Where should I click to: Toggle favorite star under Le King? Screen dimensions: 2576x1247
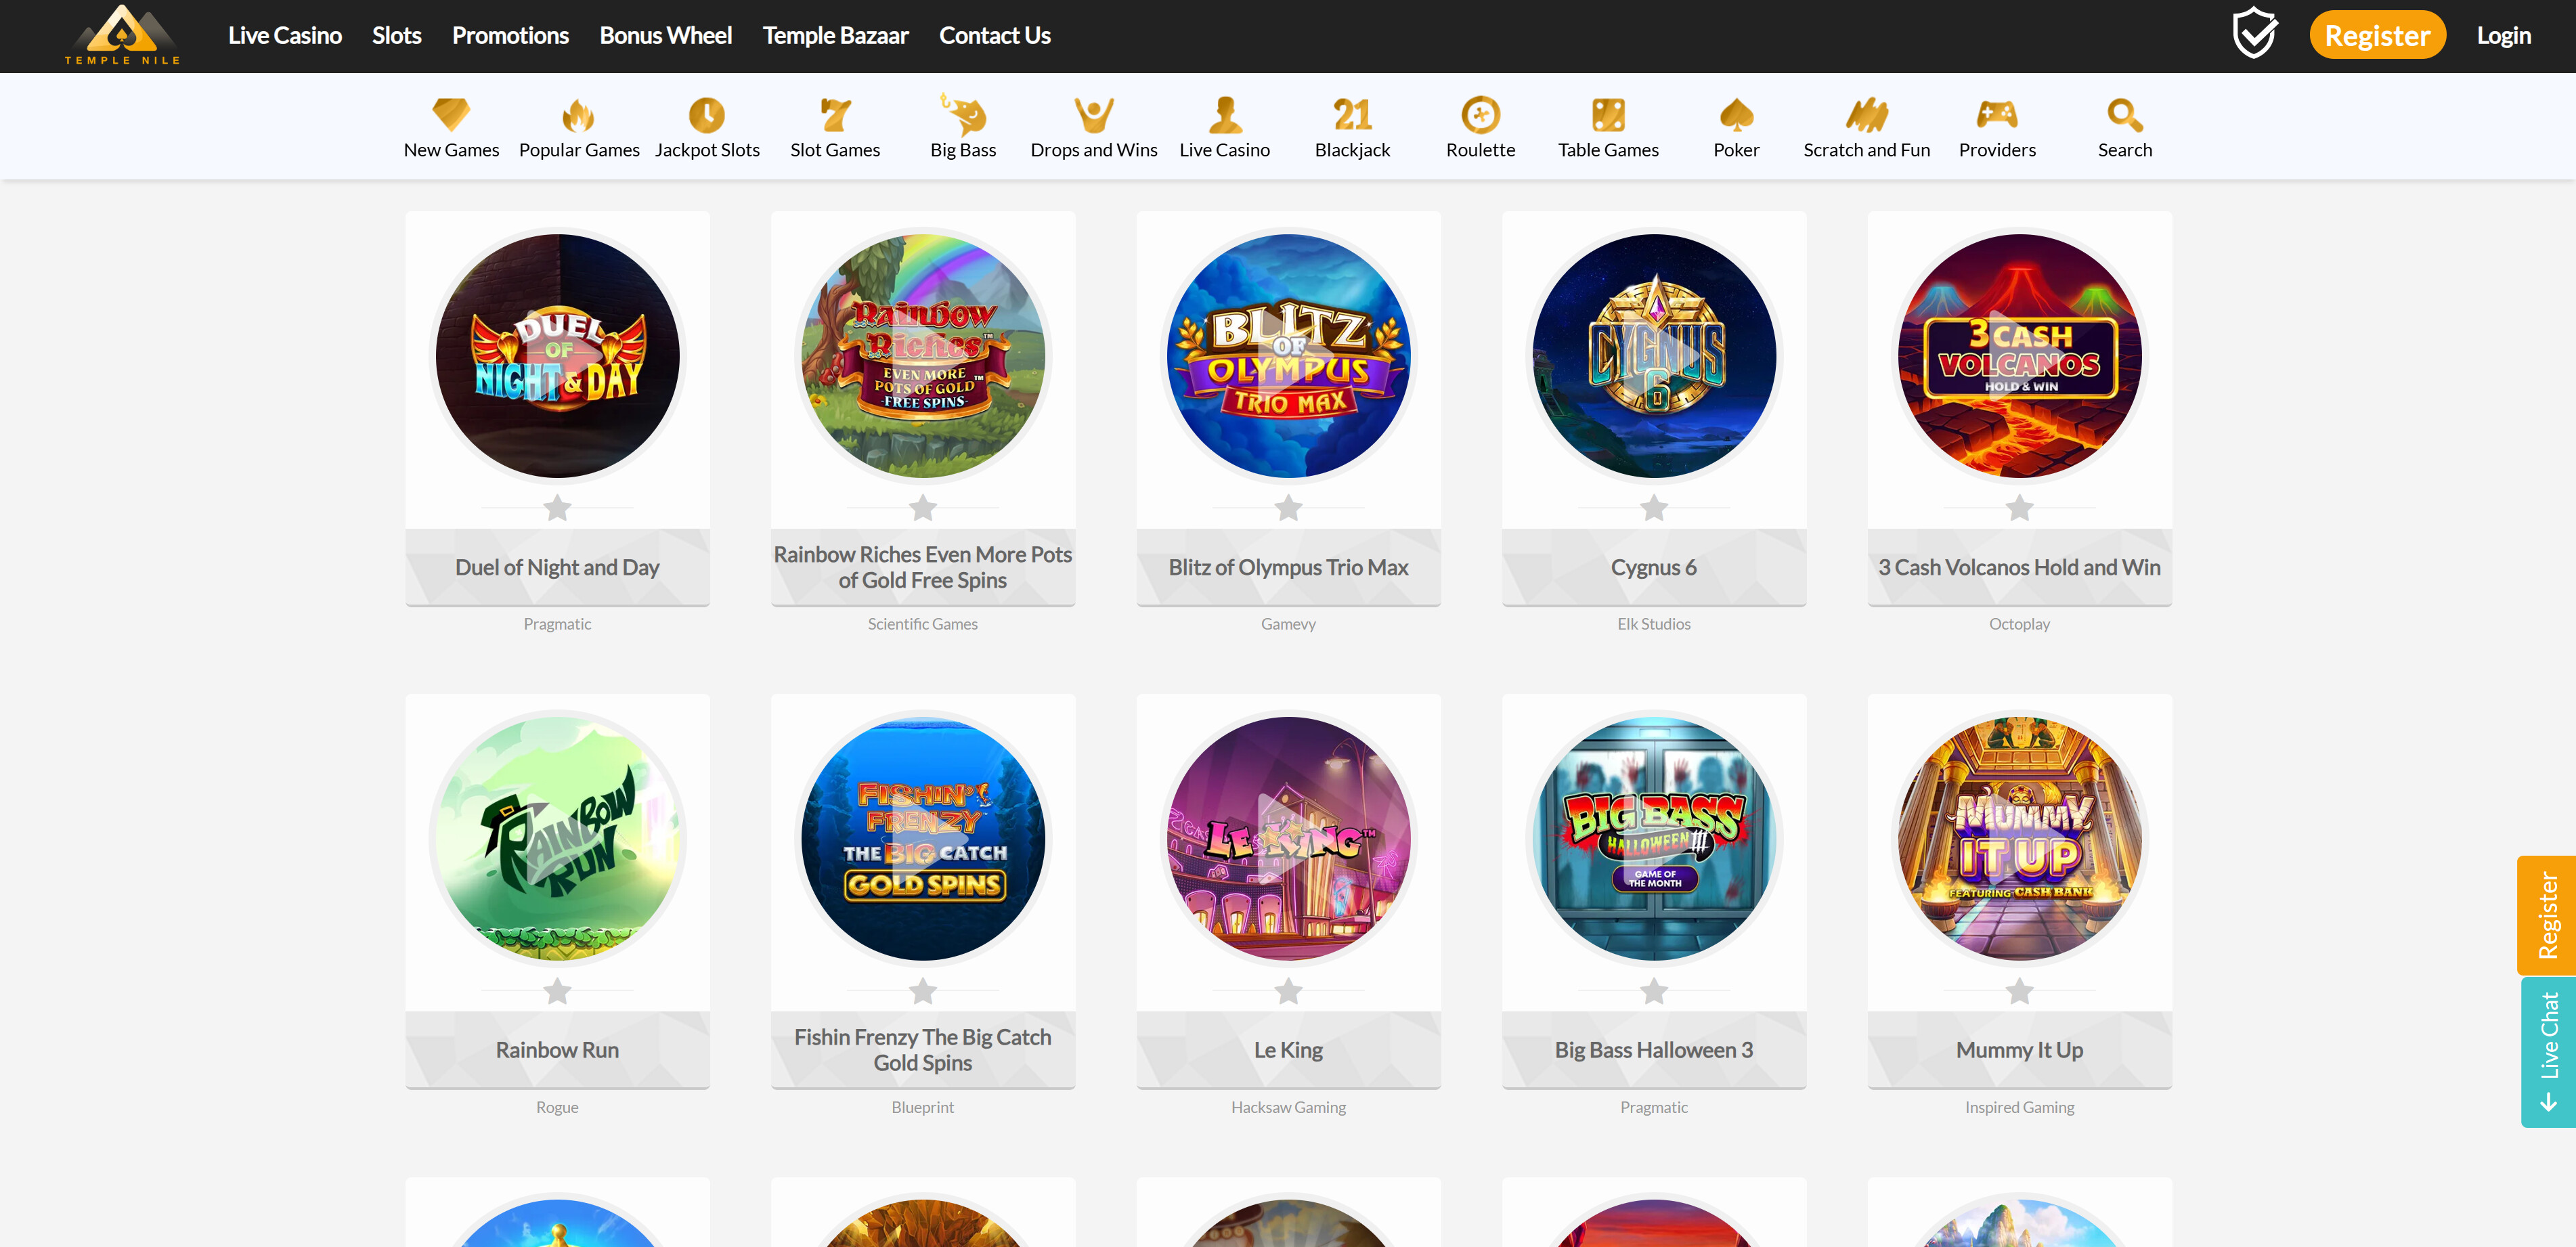click(1288, 991)
